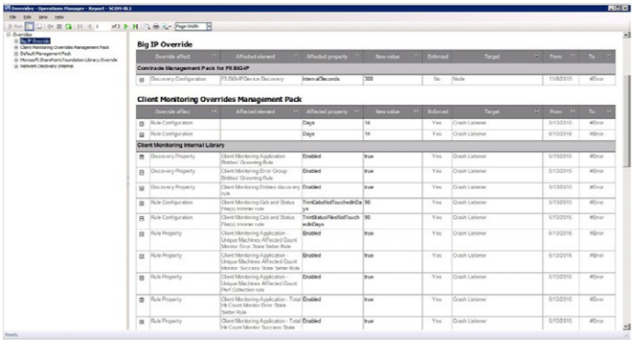
Task: Click the vertical scrollbar up arrow
Action: click(x=627, y=35)
